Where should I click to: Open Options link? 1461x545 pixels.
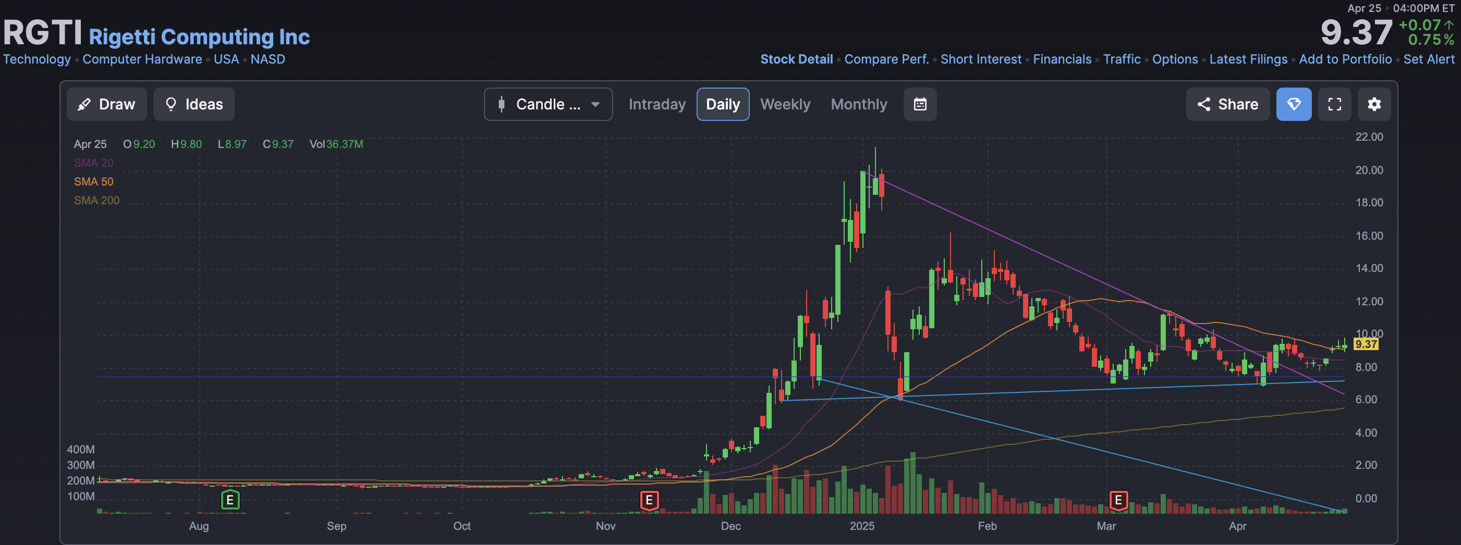1175,59
